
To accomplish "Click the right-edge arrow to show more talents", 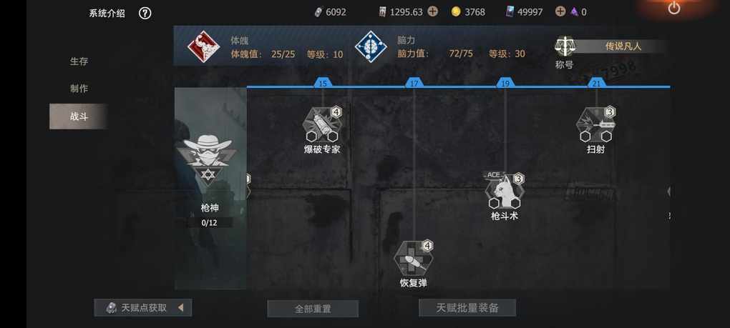I will 668,192.
